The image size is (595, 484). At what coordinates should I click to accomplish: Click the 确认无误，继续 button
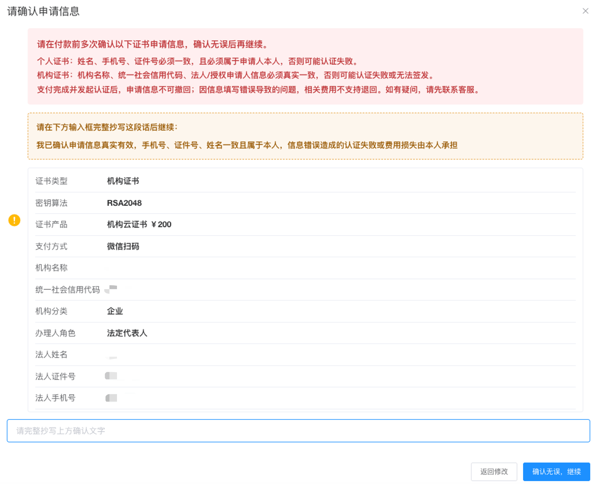tap(556, 471)
